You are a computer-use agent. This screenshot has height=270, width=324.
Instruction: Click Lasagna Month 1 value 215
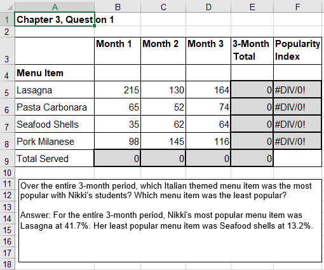coord(118,90)
